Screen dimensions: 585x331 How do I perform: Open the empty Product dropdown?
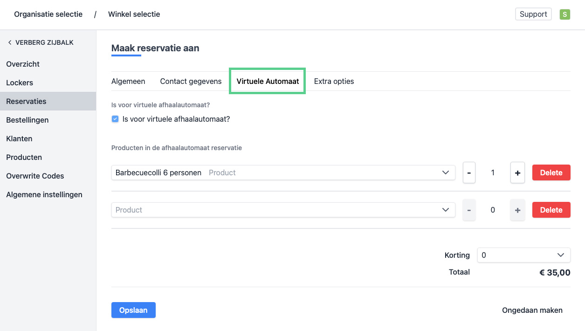[445, 210]
